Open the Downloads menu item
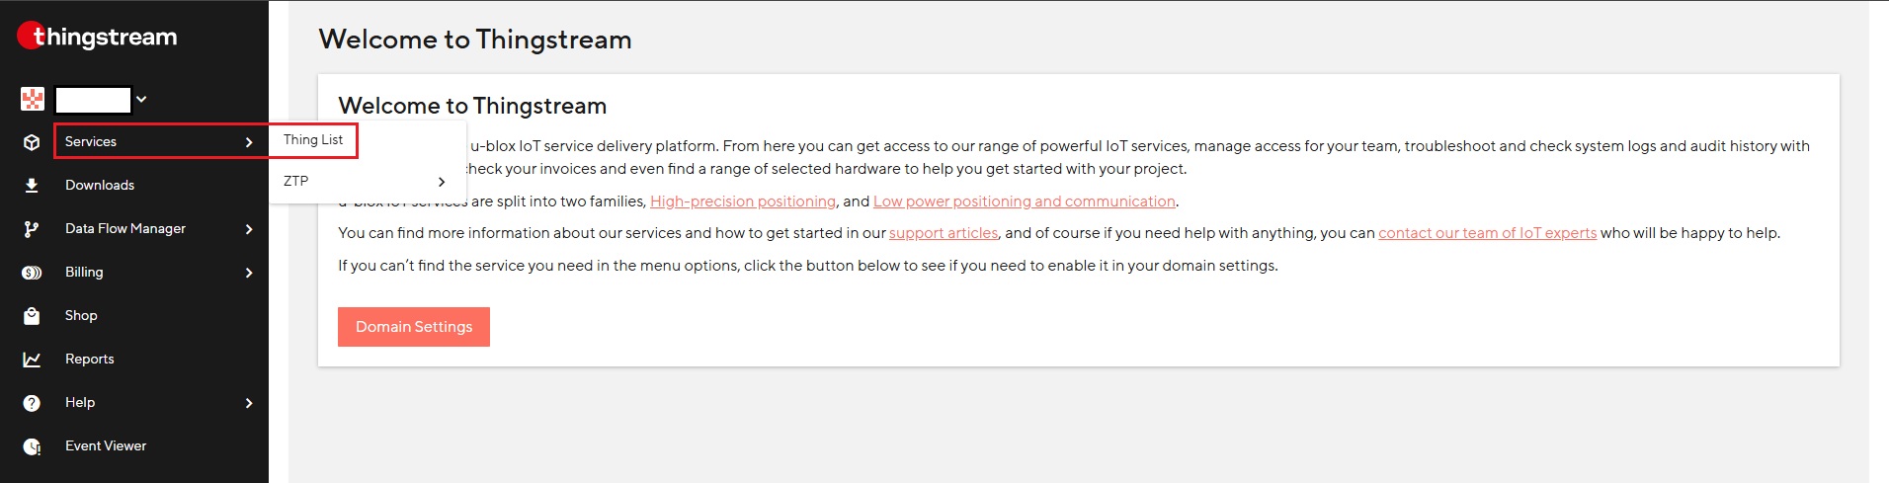The image size is (1889, 483). point(100,186)
